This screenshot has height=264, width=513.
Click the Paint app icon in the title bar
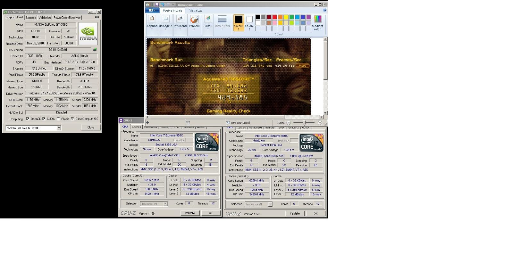pyautogui.click(x=147, y=5)
